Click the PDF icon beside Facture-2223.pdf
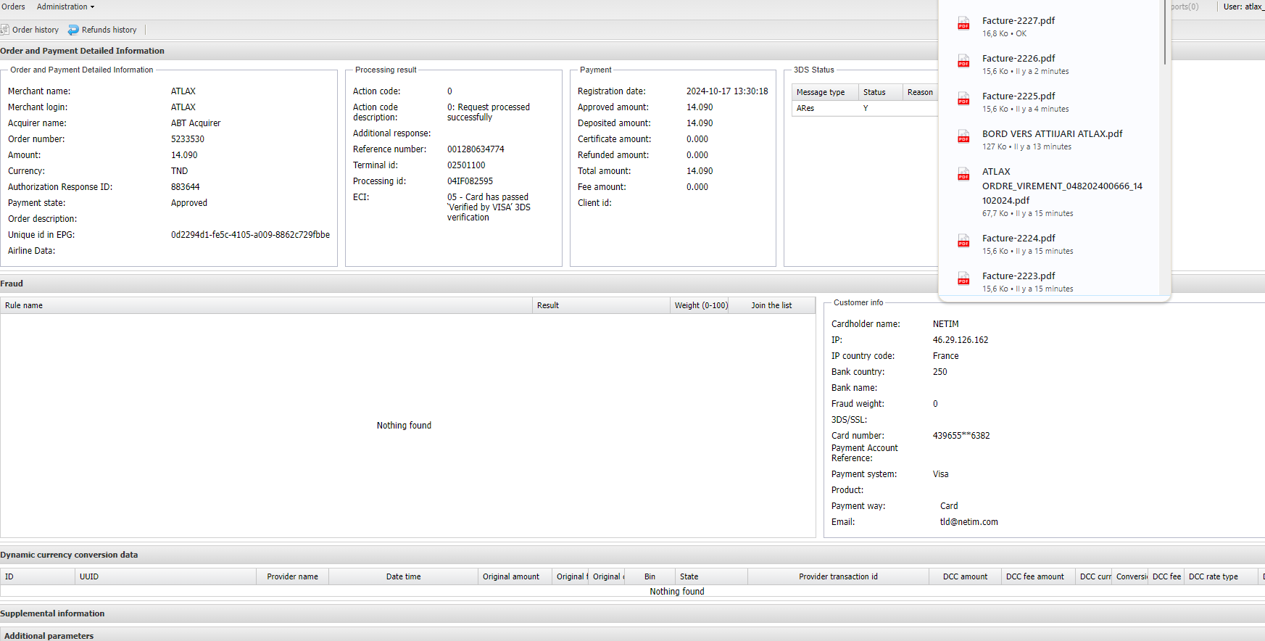The height and width of the screenshot is (641, 1265). coord(963,279)
